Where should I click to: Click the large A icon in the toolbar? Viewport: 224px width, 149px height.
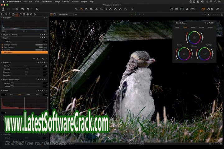coord(37,9)
